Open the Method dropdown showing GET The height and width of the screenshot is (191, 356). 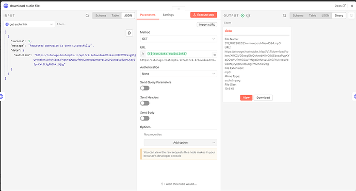[179, 39]
